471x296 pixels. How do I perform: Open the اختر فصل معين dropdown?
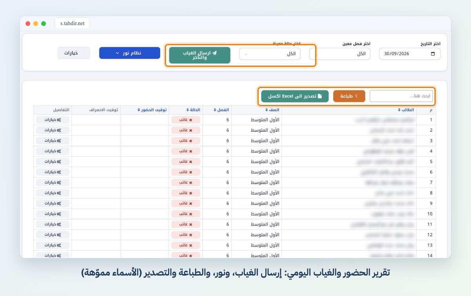[x=340, y=54]
